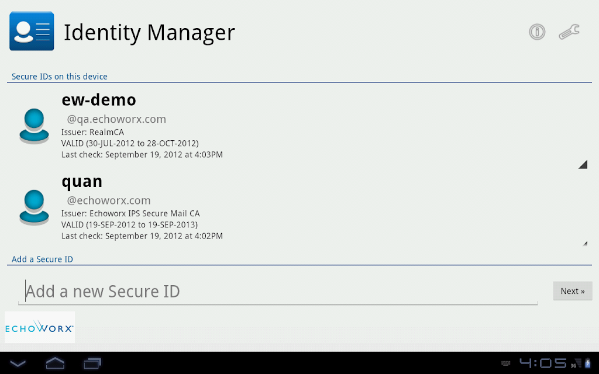Screen dimensions: 599x374
Task: Tap the Android home button
Action: tap(55, 363)
